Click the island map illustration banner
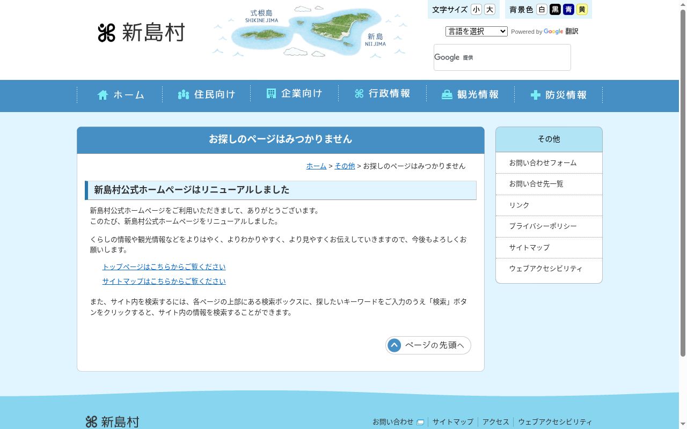687x429 pixels. coord(310,31)
